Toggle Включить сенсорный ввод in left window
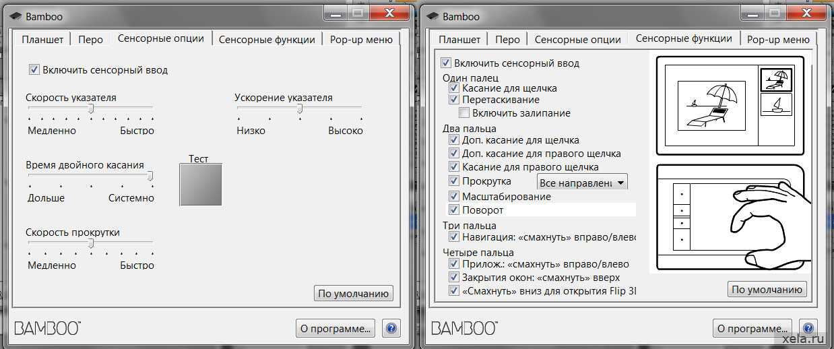 pyautogui.click(x=34, y=69)
